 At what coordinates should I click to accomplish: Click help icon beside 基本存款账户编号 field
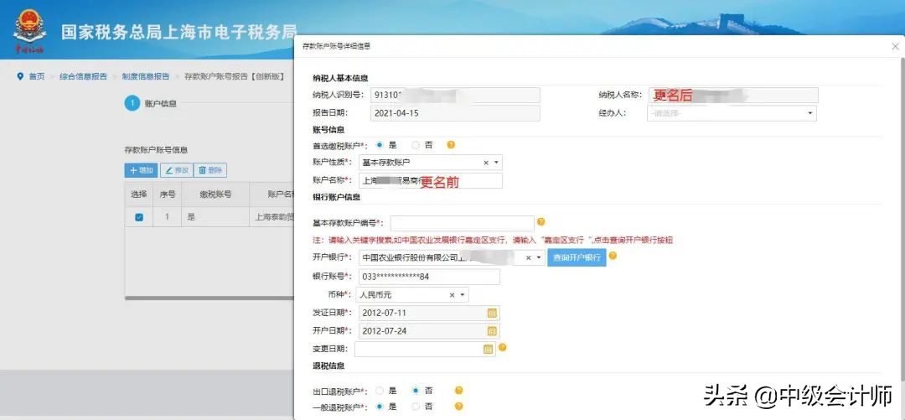coord(540,222)
